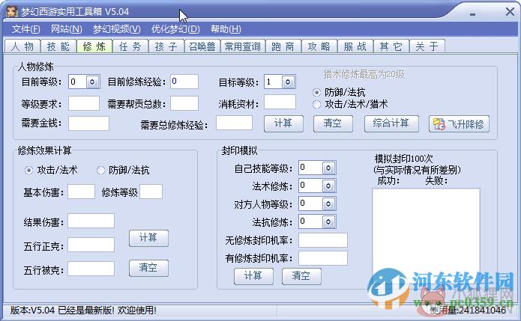The width and height of the screenshot is (521, 321).
Task: Switch to the 召唤兽 tab
Action: pos(202,46)
